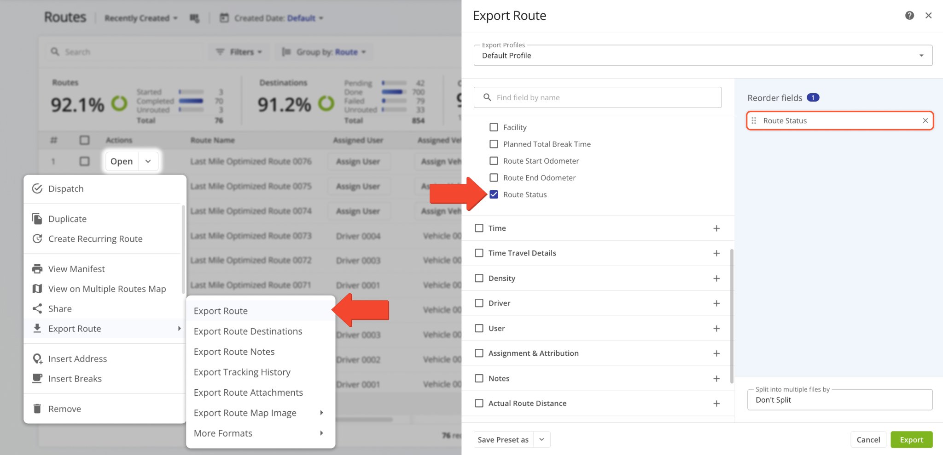Tick the Driver category checkbox
943x455 pixels.
click(479, 303)
